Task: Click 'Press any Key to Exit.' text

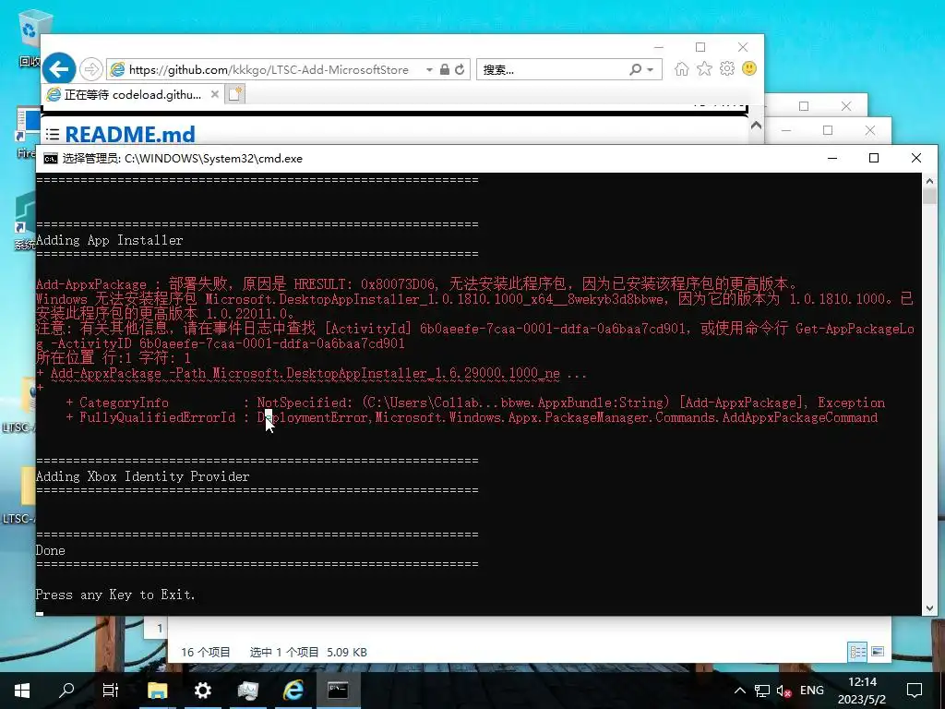Action: point(115,595)
